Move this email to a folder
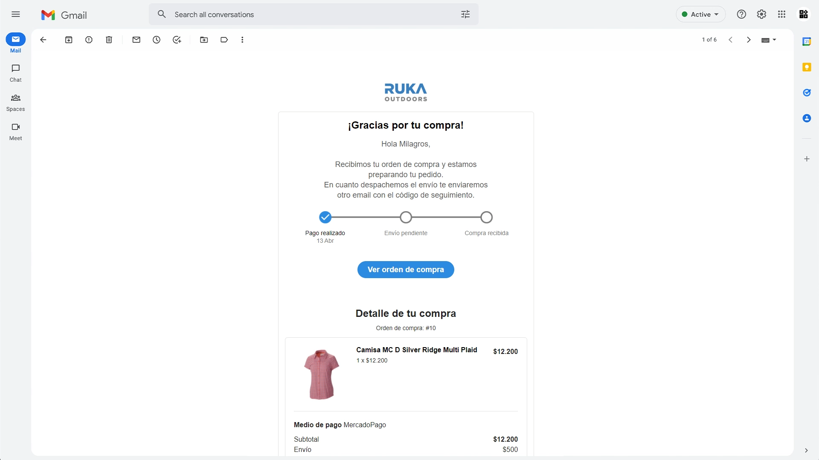Image resolution: width=819 pixels, height=460 pixels. [x=204, y=40]
